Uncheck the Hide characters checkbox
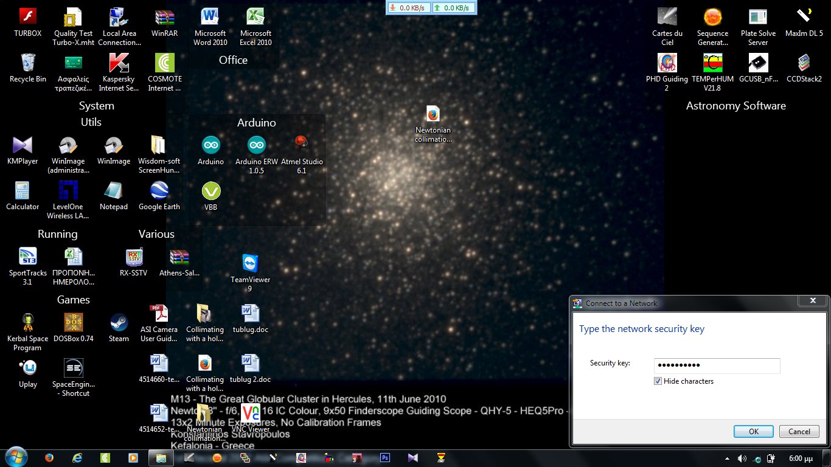Viewport: 831px width, 467px height. 658,381
